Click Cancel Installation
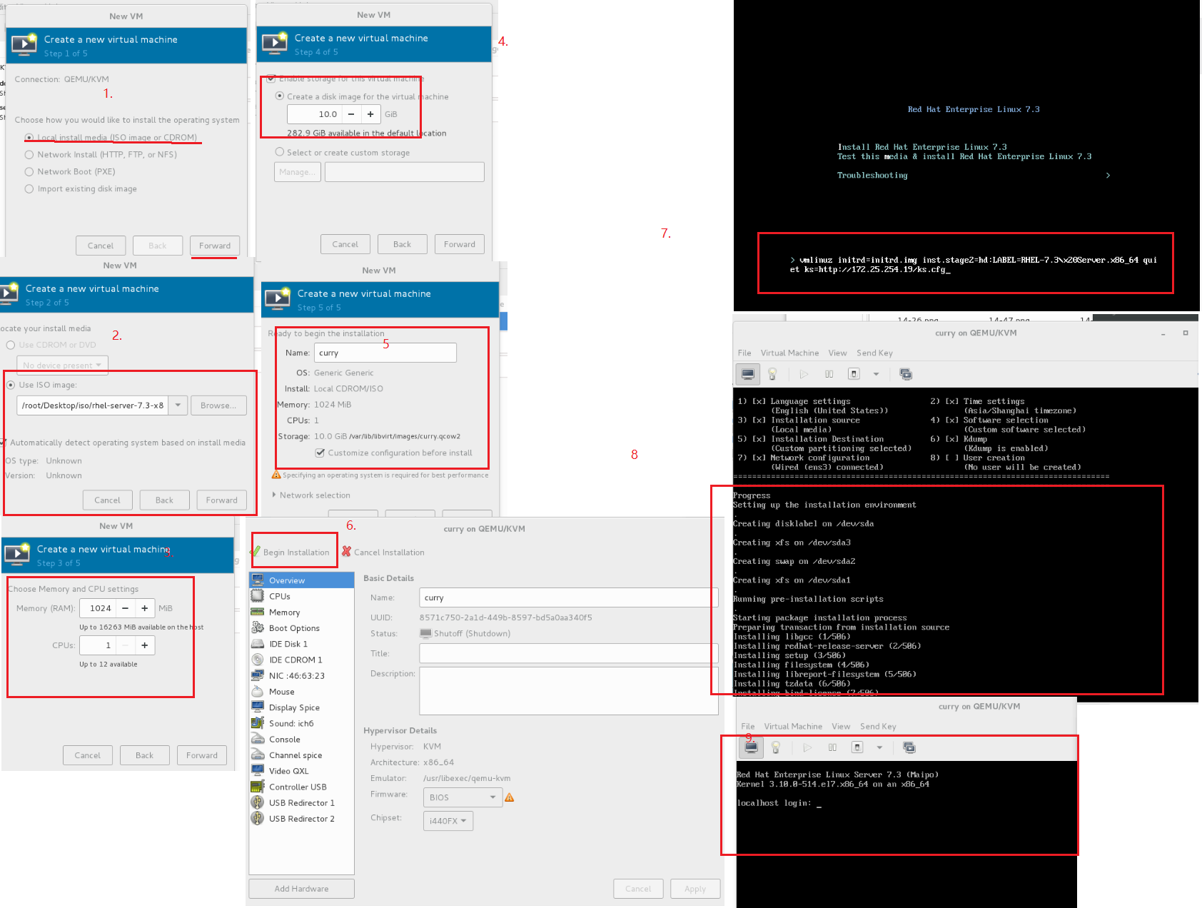The image size is (1202, 908). coord(383,552)
